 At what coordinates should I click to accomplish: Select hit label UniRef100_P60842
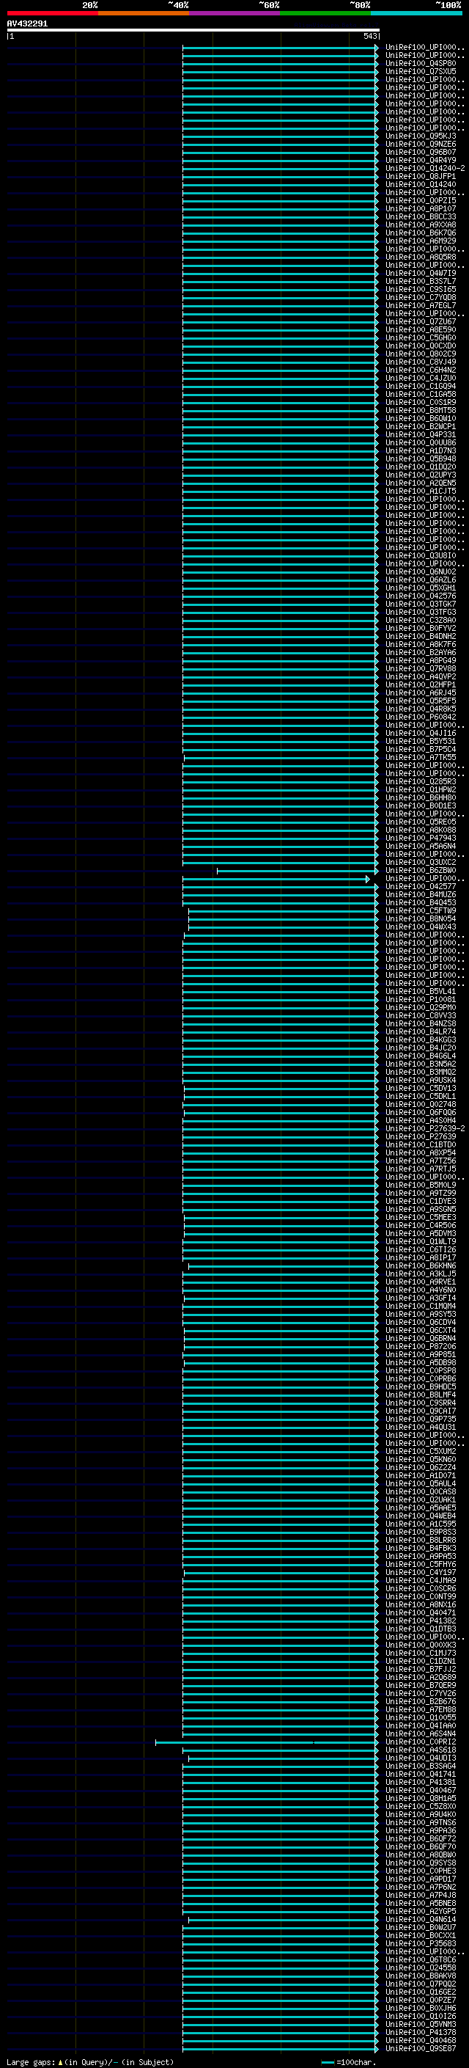(421, 717)
